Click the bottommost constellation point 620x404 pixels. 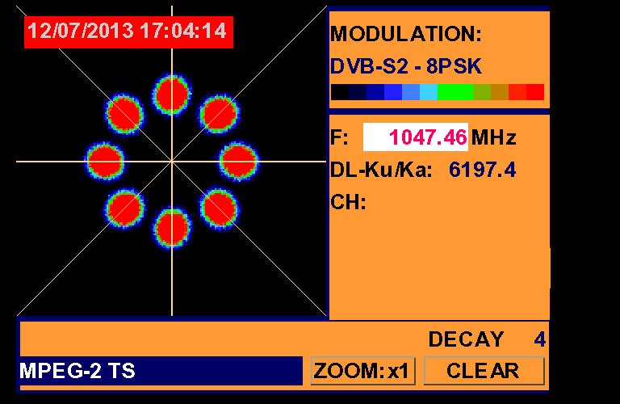tap(172, 227)
